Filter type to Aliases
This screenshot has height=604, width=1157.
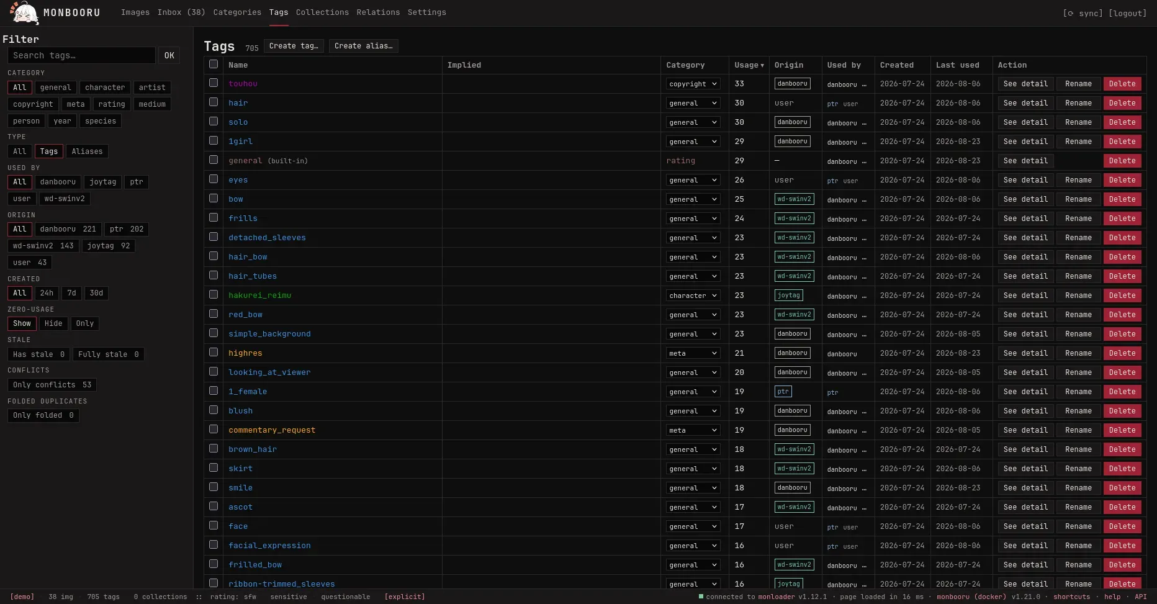(x=87, y=151)
